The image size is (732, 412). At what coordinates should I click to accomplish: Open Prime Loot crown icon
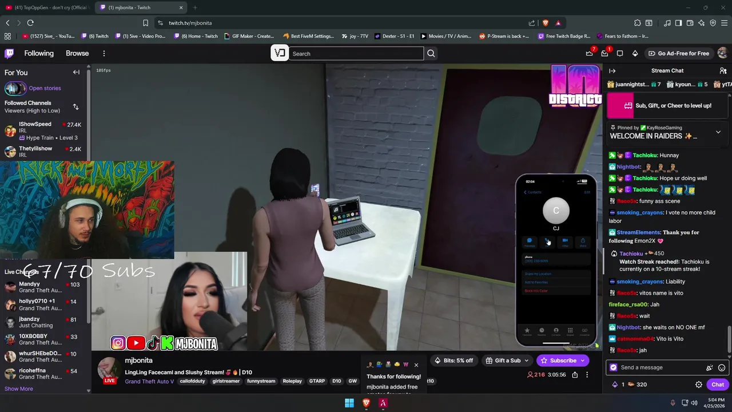[x=590, y=53]
